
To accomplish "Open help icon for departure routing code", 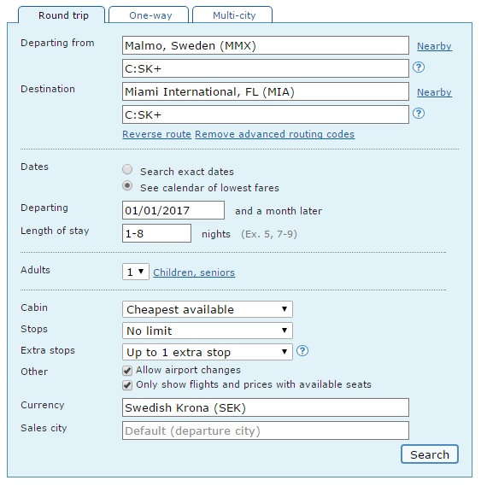I will (419, 67).
